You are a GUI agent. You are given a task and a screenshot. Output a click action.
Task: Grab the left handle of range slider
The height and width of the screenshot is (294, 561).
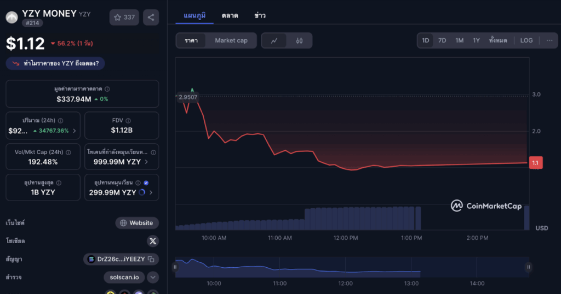[175, 267]
